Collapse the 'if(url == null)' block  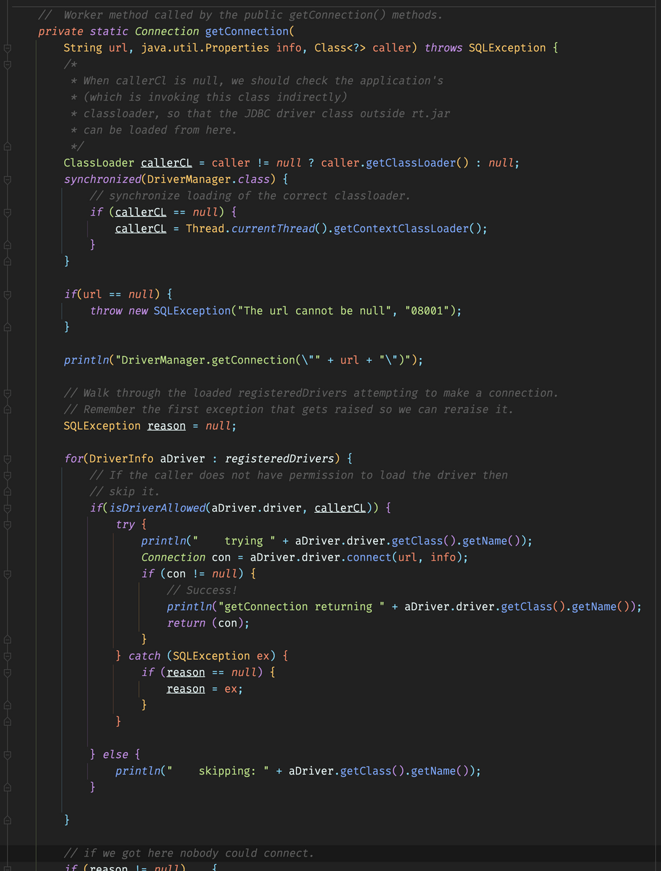pyautogui.click(x=7, y=295)
